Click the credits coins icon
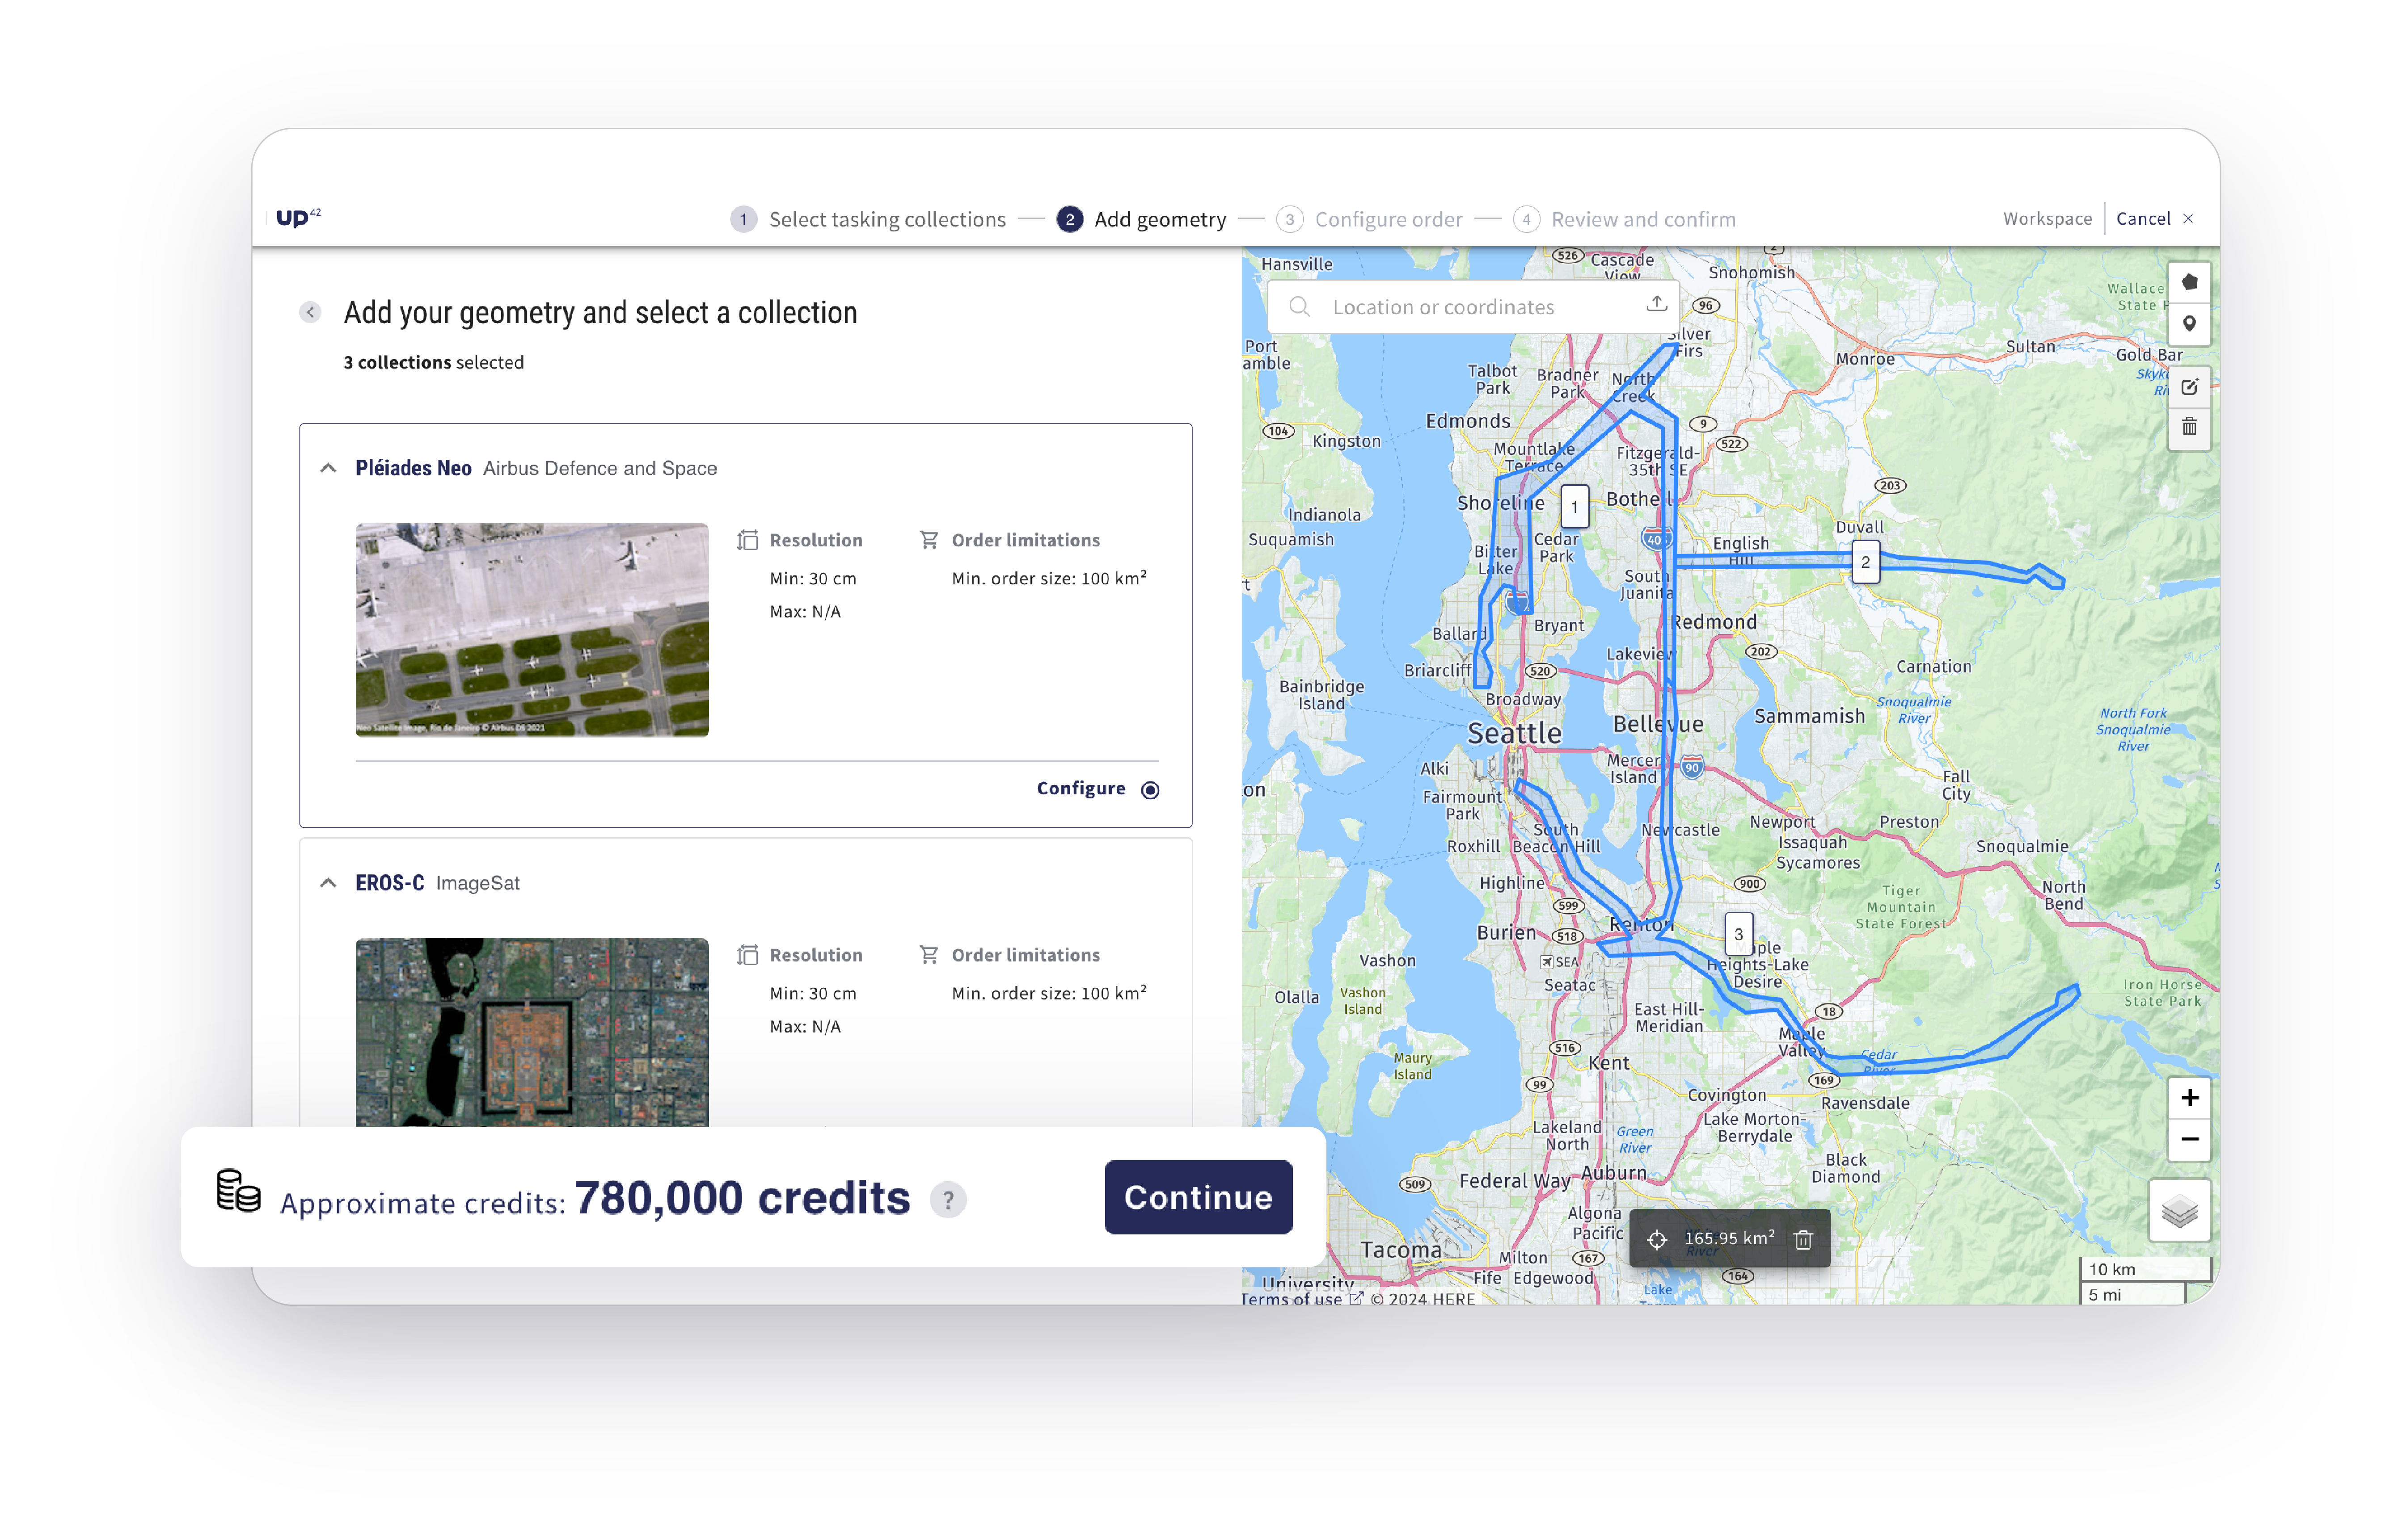 [x=238, y=1191]
